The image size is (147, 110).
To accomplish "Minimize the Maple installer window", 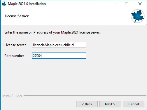I will (x=113, y=4).
